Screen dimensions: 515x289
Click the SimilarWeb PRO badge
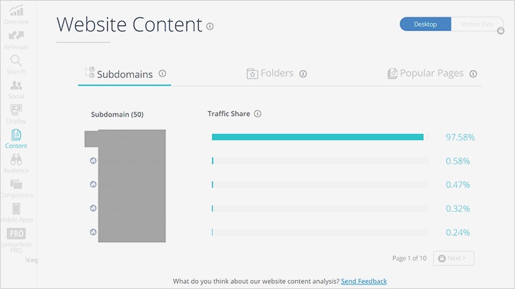pyautogui.click(x=16, y=234)
